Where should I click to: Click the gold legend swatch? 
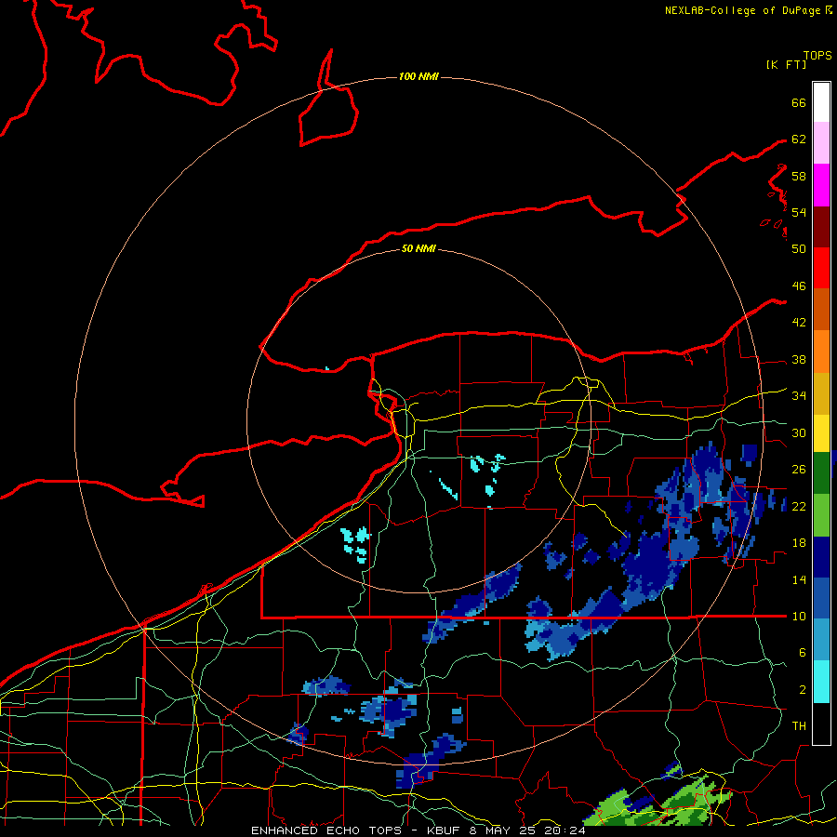pos(821,393)
